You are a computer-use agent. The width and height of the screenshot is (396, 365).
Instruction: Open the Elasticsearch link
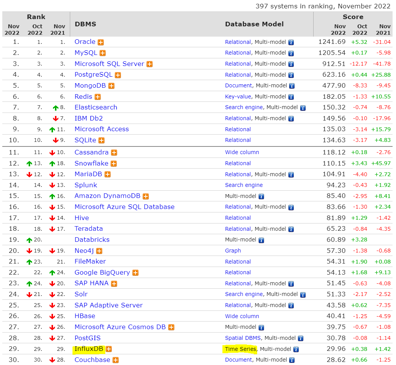[x=96, y=107]
